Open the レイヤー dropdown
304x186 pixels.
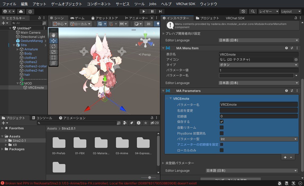(269, 11)
